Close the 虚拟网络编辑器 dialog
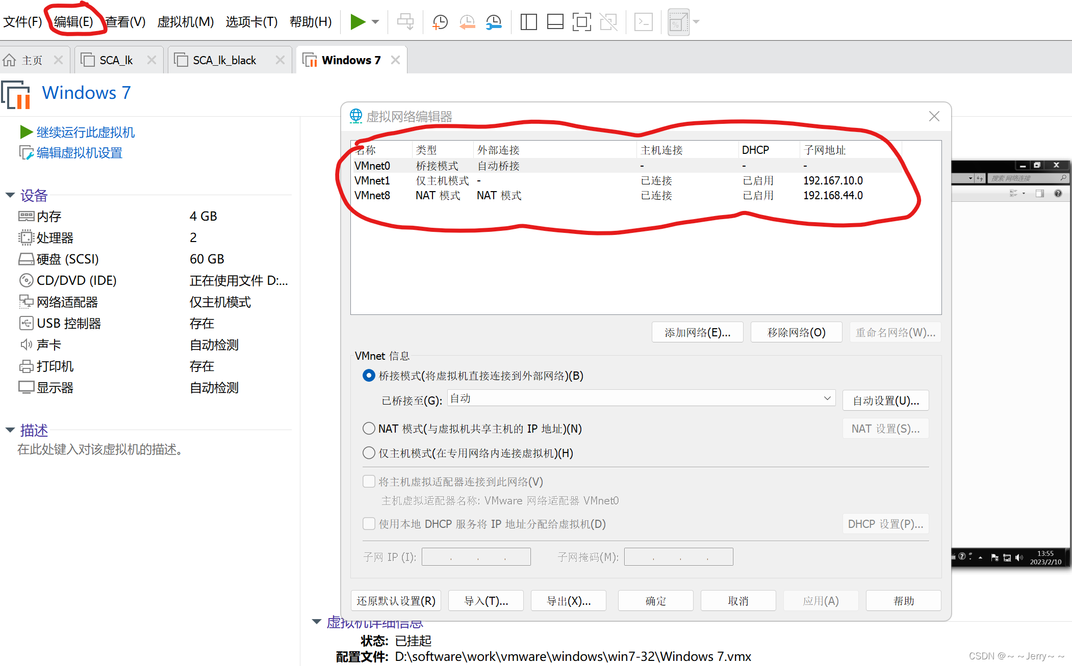This screenshot has height=666, width=1072. click(x=934, y=116)
